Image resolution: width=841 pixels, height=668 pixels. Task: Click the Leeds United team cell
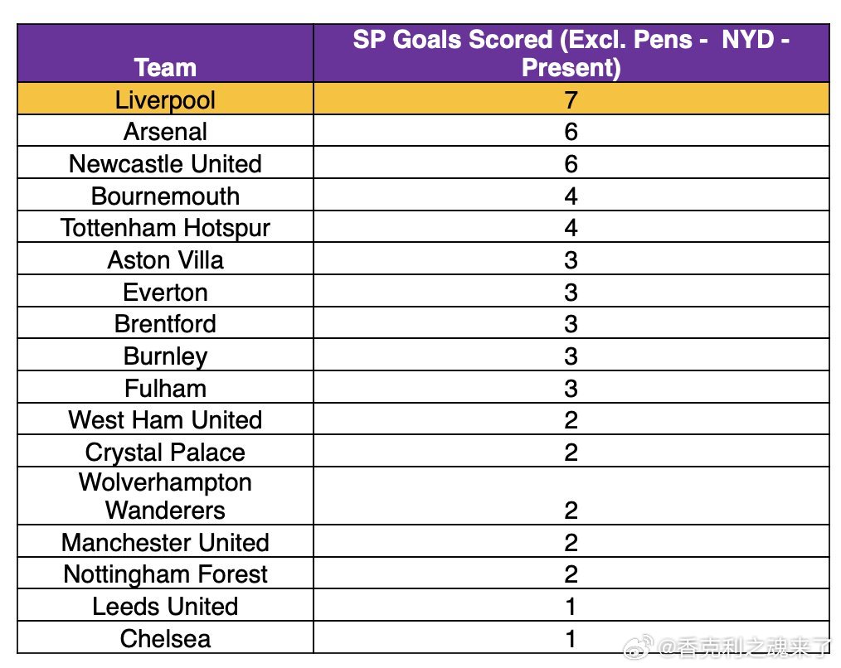(165, 607)
